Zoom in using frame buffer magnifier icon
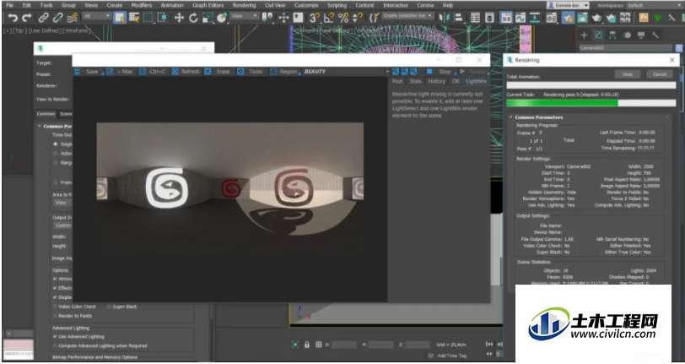 point(395,71)
